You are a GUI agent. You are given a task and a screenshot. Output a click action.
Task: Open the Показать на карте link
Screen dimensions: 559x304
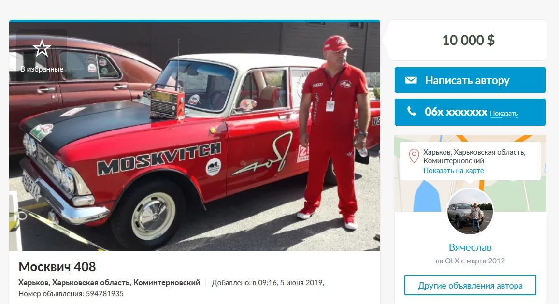tap(454, 171)
